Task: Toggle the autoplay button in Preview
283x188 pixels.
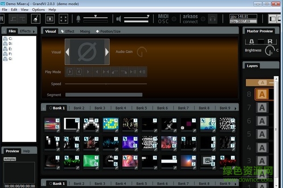Action: [x=10, y=159]
